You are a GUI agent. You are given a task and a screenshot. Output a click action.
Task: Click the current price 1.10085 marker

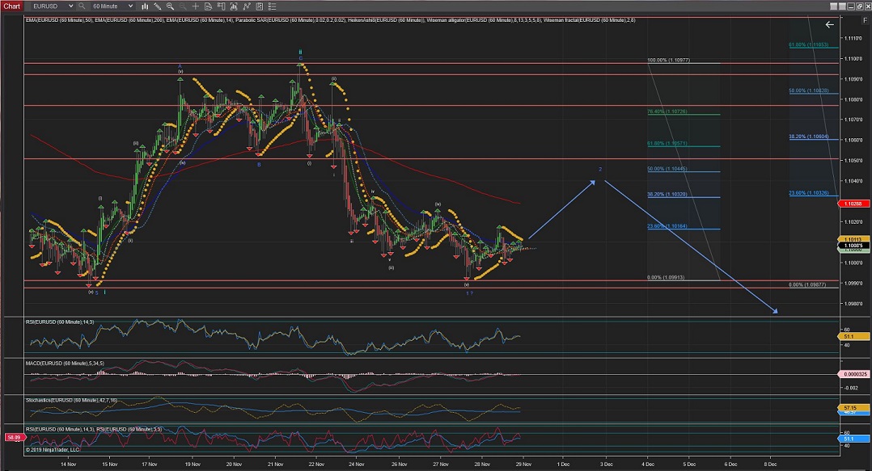[853, 245]
